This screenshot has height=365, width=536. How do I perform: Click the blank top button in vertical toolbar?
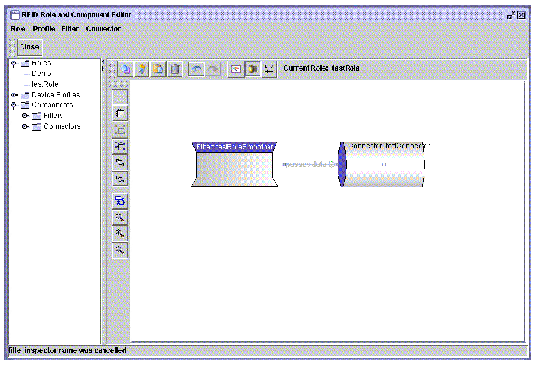[120, 97]
